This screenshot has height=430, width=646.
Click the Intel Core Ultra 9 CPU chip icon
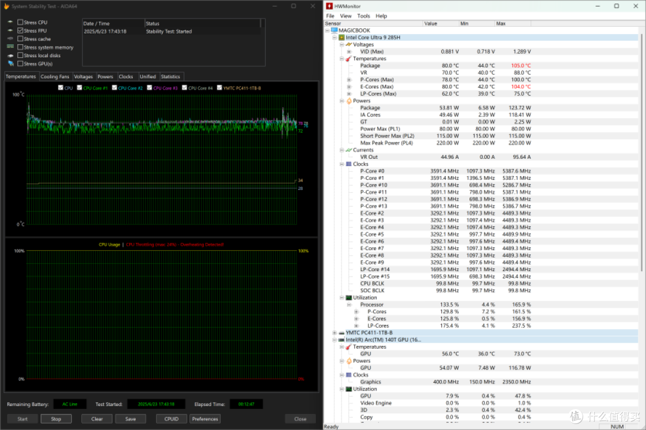point(342,38)
